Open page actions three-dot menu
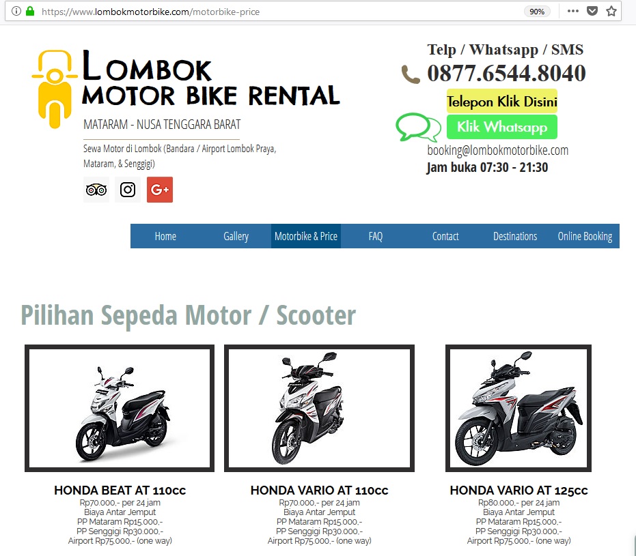This screenshot has height=556, width=636. [x=572, y=12]
